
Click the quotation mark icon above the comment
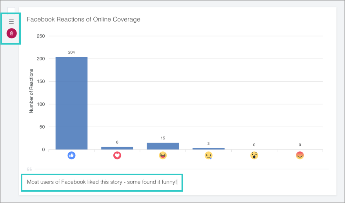(x=29, y=169)
